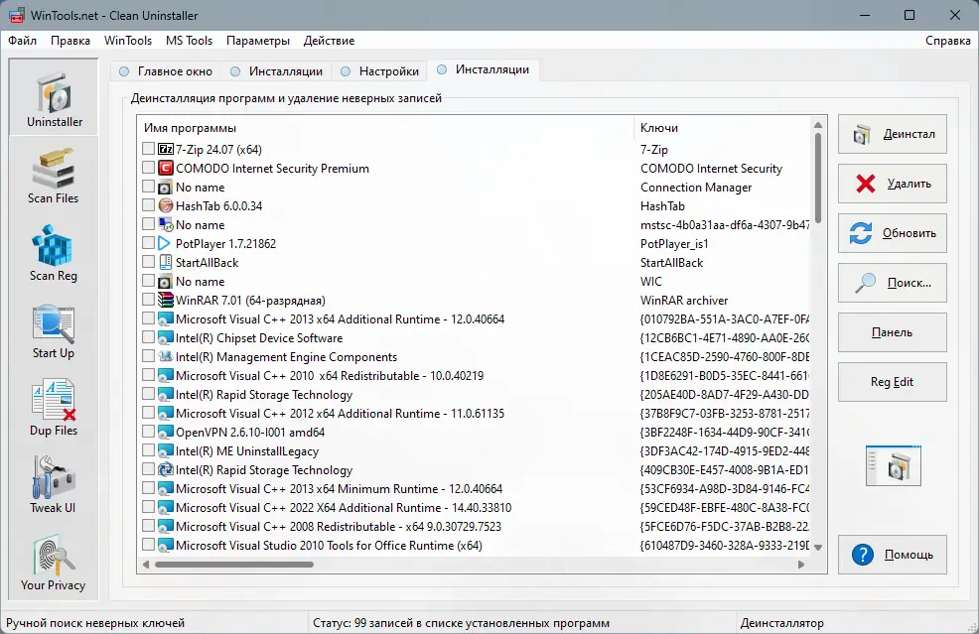This screenshot has height=634, width=979.
Task: Click the HashTab program icon
Action: pyautogui.click(x=166, y=205)
